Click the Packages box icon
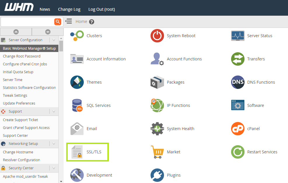This screenshot has height=183, width=288. tap(157, 82)
